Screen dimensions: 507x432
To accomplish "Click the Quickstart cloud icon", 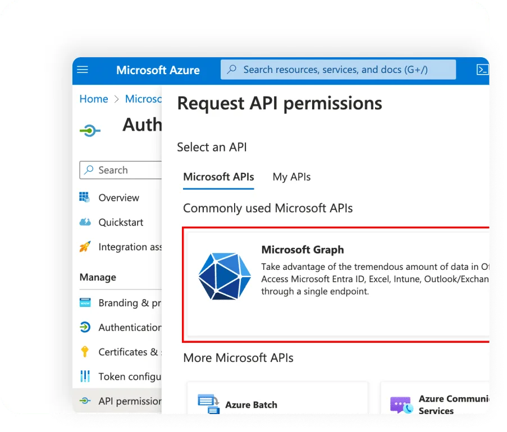I will pyautogui.click(x=85, y=222).
